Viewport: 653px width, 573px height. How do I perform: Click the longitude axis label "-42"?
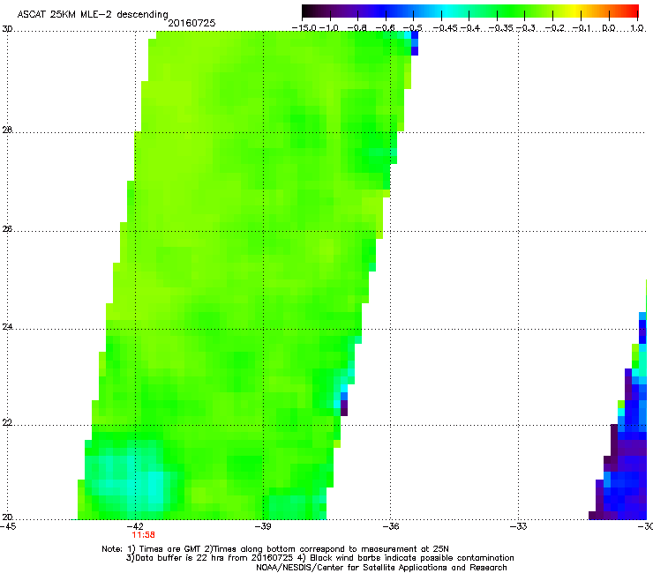tap(136, 526)
